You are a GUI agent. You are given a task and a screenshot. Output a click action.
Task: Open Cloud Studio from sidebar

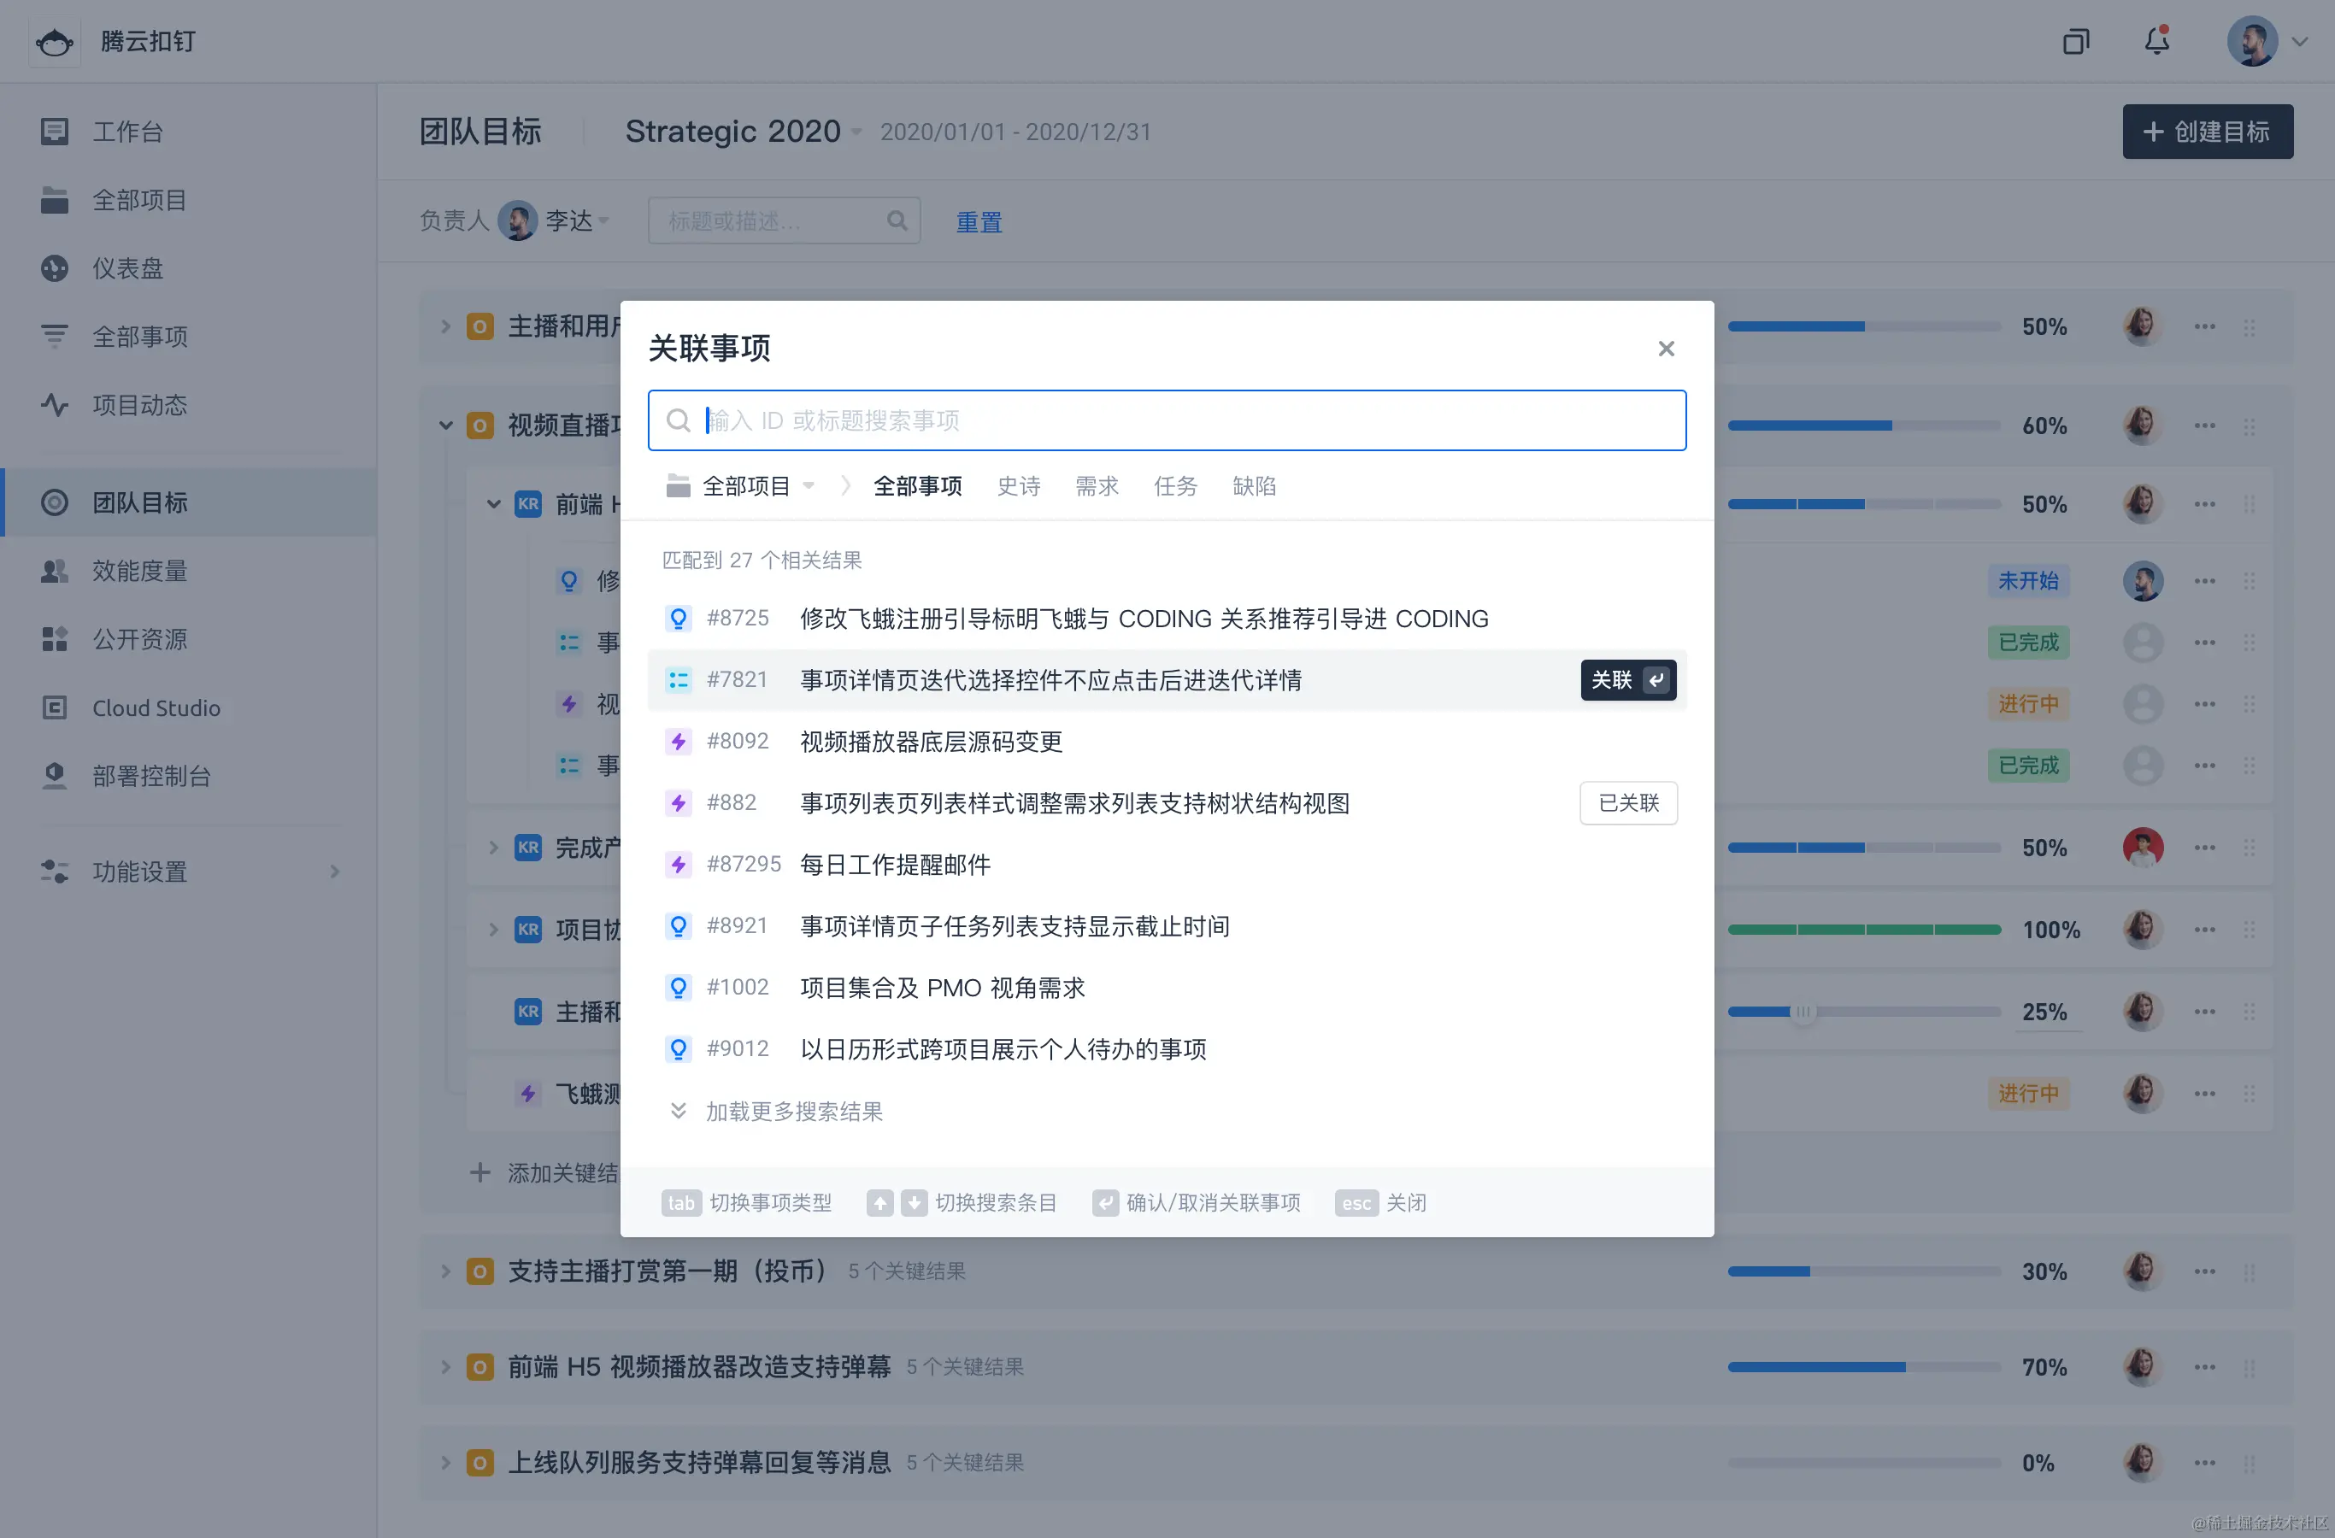click(x=155, y=707)
